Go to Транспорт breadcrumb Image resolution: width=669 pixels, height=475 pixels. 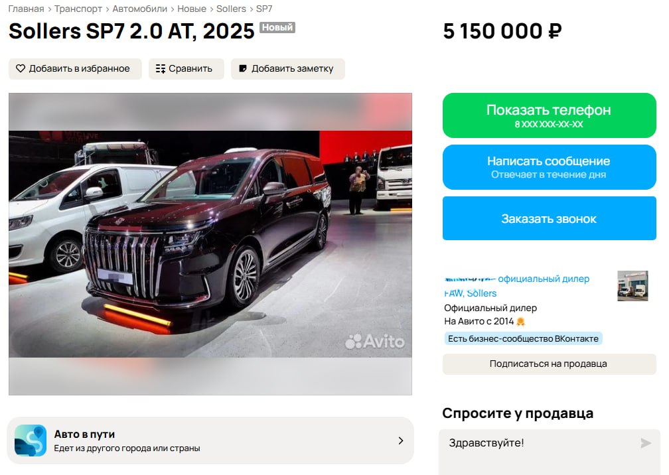[x=78, y=9]
